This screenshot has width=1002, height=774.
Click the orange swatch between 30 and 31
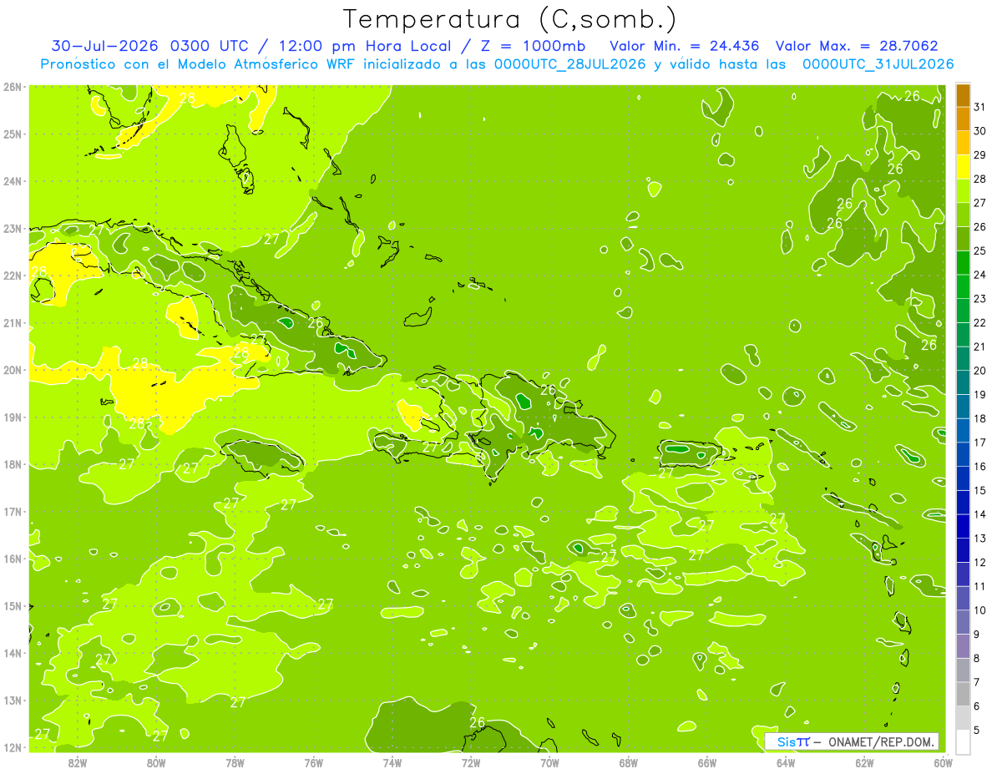pos(963,119)
